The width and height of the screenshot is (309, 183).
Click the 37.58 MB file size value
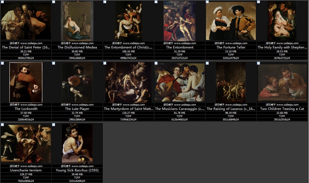26,113
